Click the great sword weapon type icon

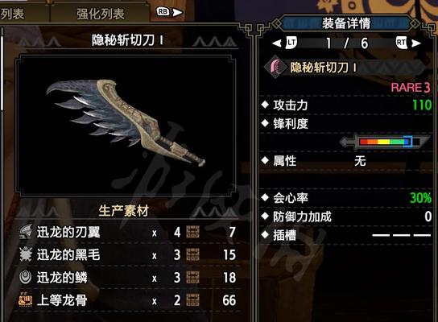275,67
